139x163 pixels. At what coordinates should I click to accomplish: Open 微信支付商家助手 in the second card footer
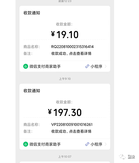(x=45, y=144)
